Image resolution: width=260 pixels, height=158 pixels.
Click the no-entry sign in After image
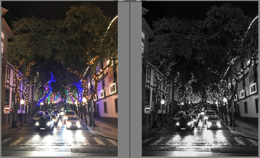(148, 108)
